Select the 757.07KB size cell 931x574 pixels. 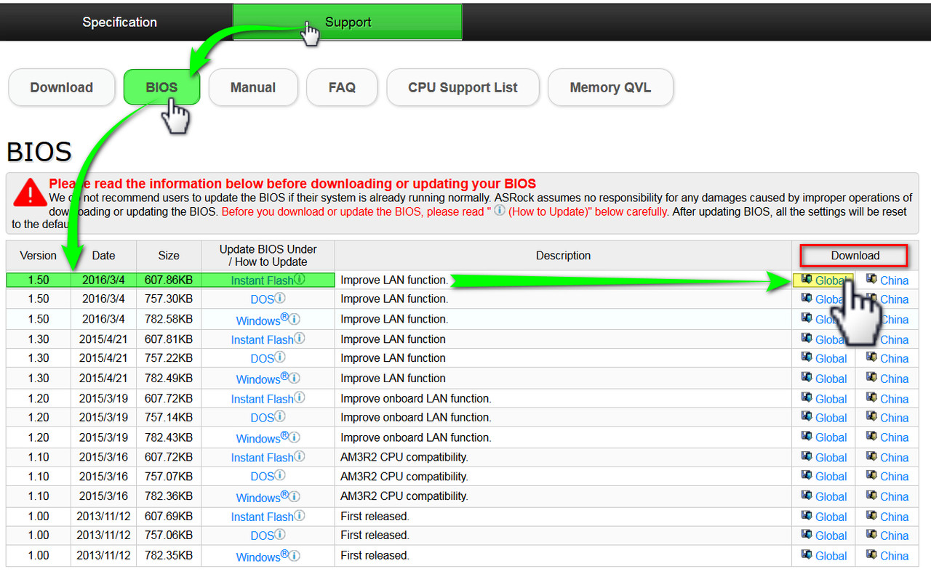[169, 477]
